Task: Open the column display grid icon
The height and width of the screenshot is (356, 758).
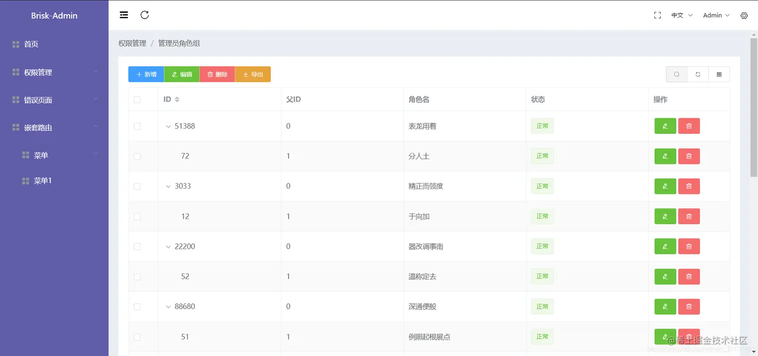Action: [719, 74]
